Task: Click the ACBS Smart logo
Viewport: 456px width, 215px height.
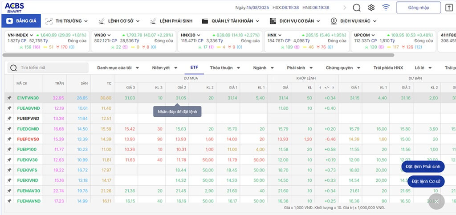Action: (x=14, y=7)
